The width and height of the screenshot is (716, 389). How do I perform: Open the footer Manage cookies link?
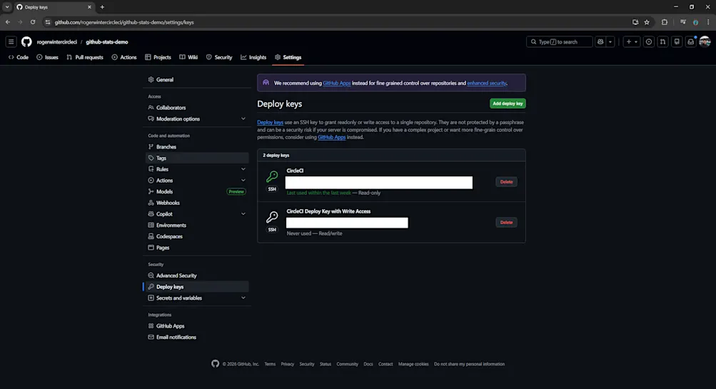(x=413, y=364)
